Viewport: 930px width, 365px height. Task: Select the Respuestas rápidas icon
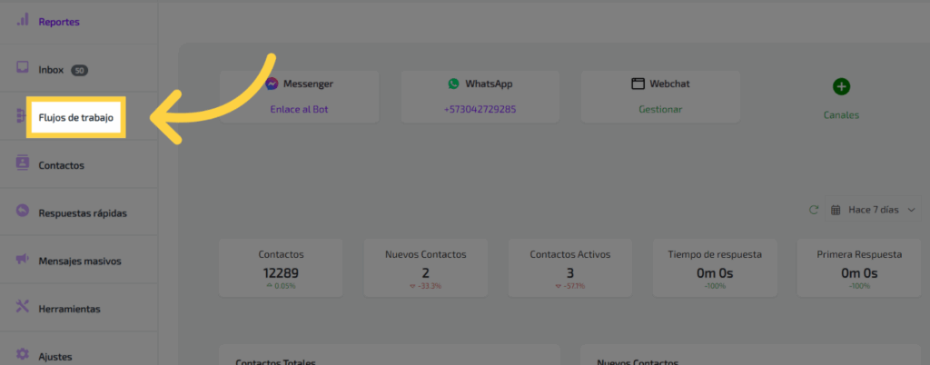23,212
